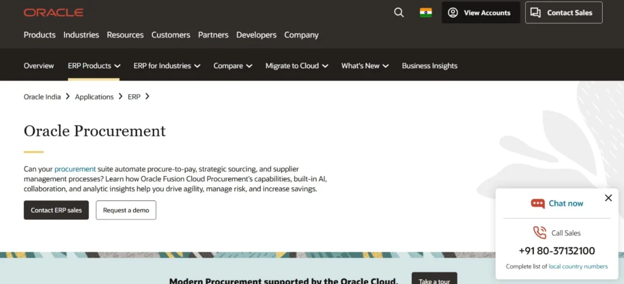Expand the What's New dropdown

point(365,66)
